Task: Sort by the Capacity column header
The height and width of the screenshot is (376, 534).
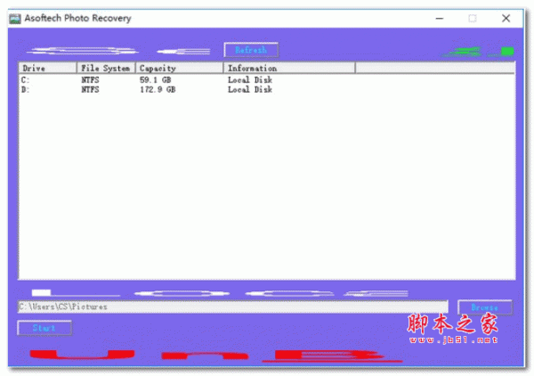Action: [180, 69]
